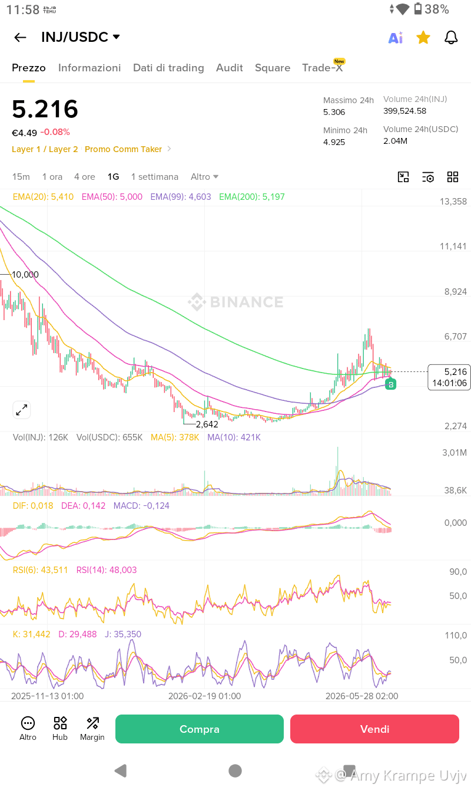
Task: Open the INJ/USDC pair dropdown
Action: [81, 37]
